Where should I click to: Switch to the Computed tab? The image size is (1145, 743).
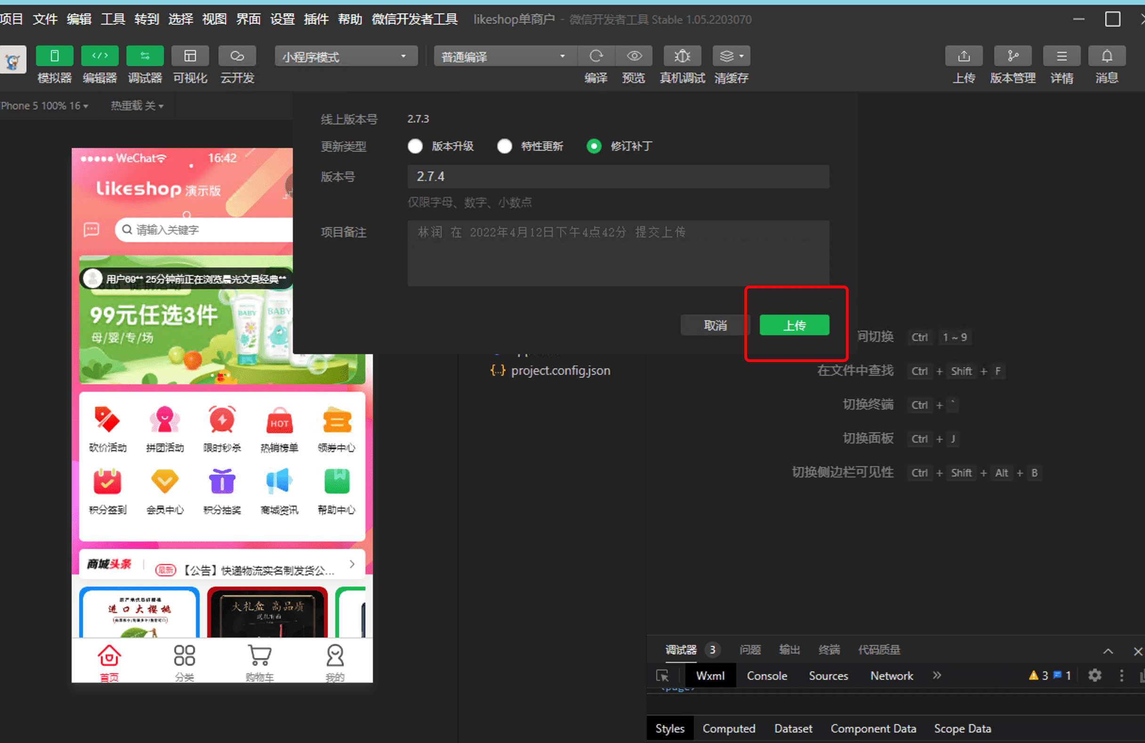click(729, 728)
